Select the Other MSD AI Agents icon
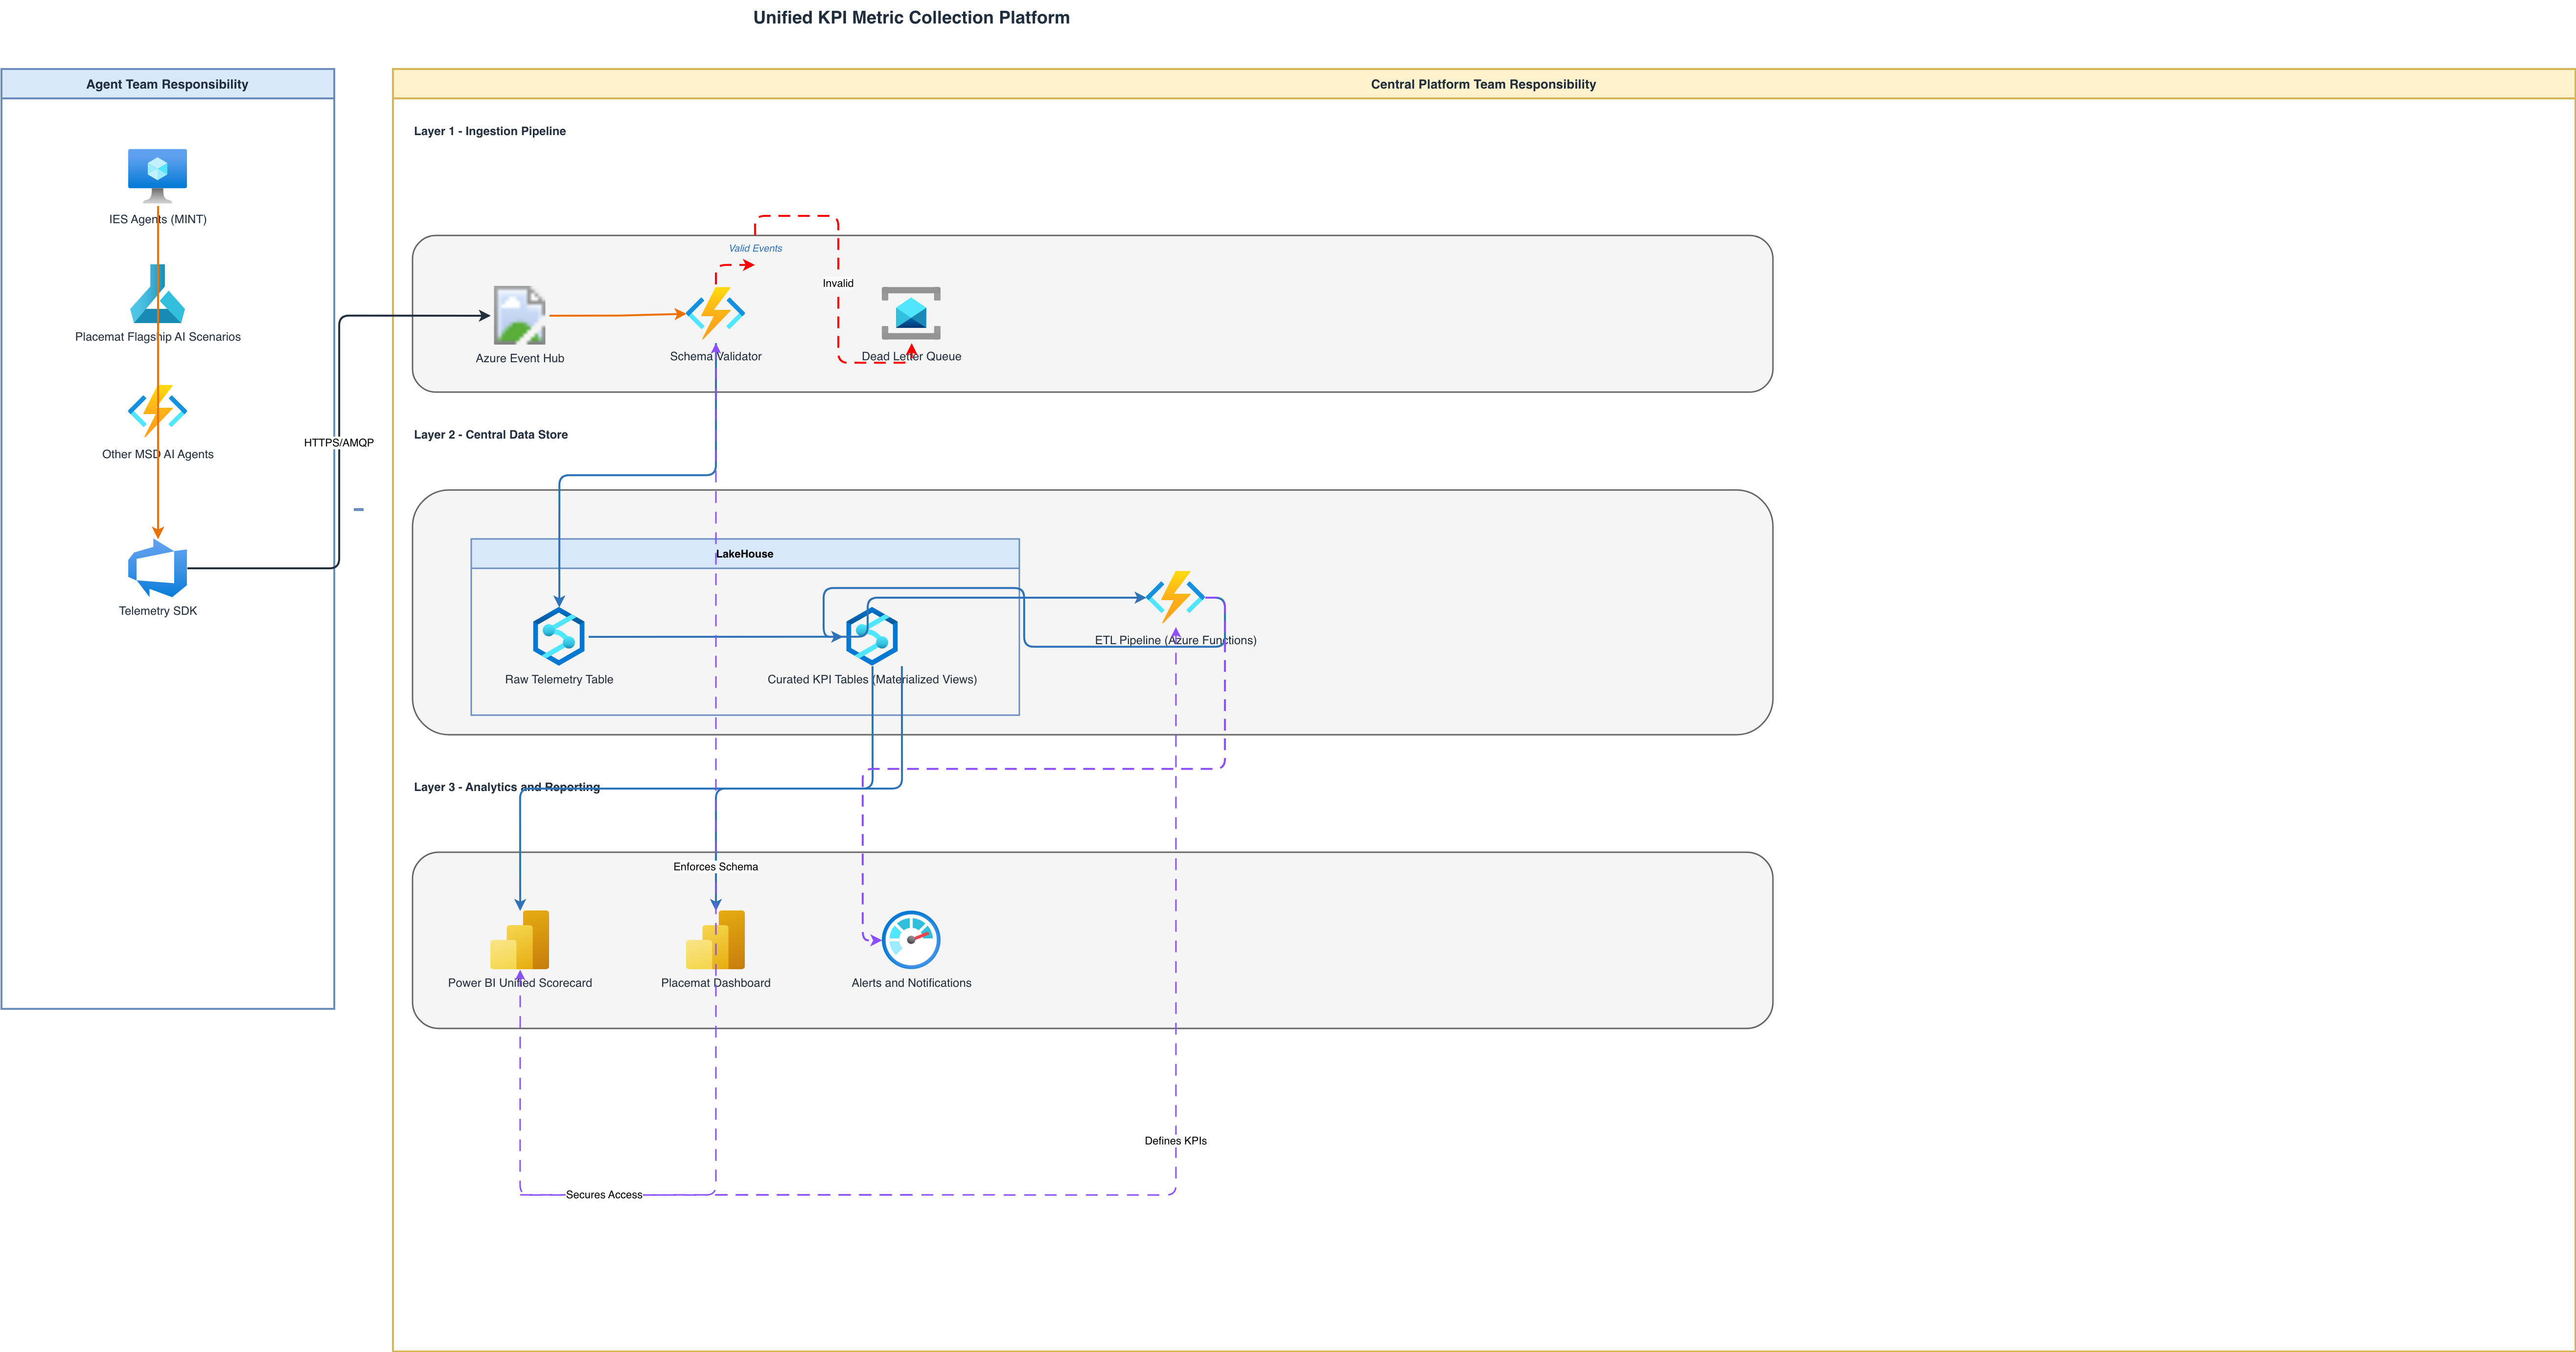 [x=157, y=411]
